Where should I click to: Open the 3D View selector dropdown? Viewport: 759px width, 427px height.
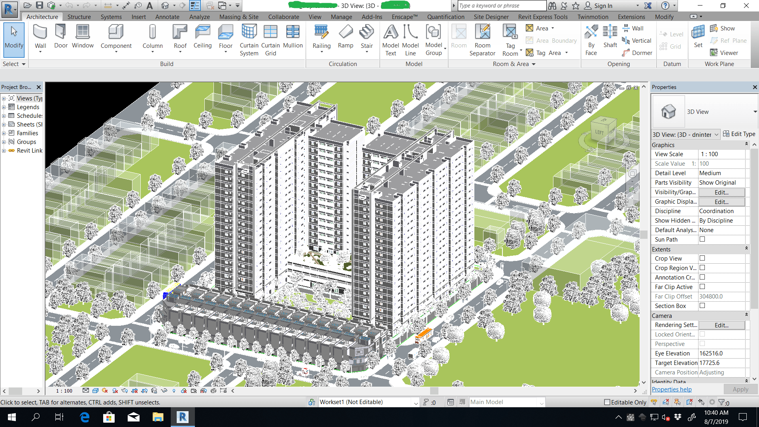[716, 135]
